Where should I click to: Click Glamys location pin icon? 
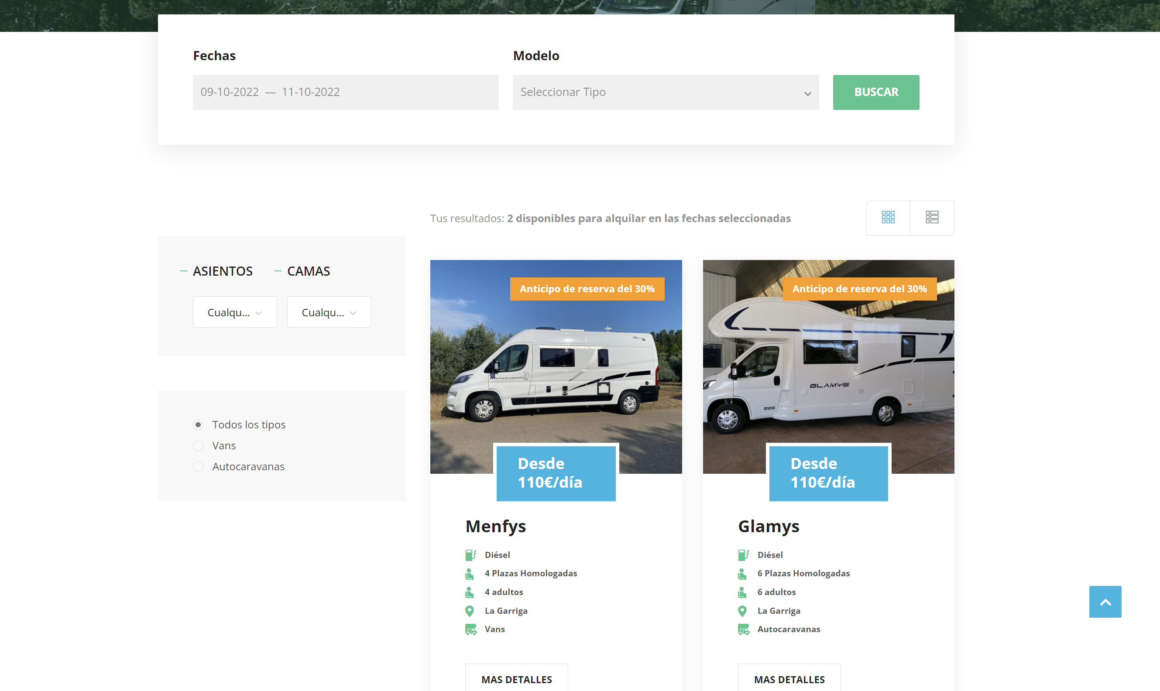pyautogui.click(x=742, y=610)
